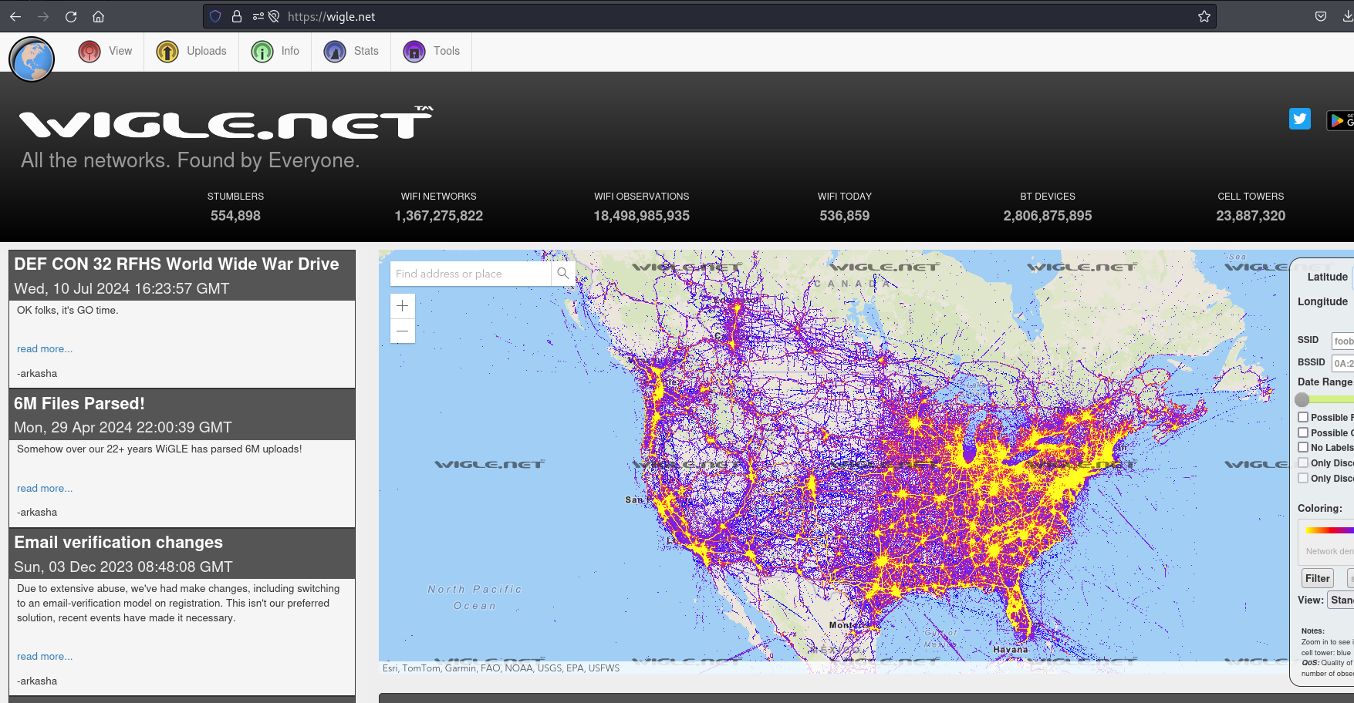1354x703 pixels.
Task: Open the View style dropdown
Action: coord(1342,600)
